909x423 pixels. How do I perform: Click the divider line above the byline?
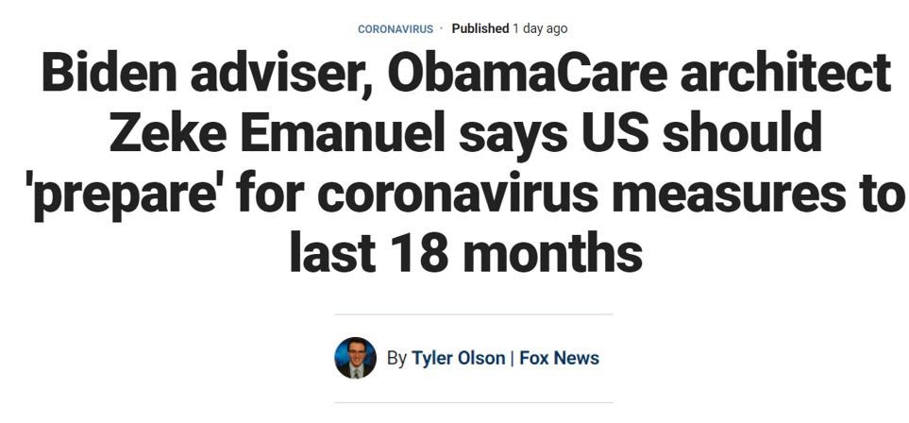[473, 314]
